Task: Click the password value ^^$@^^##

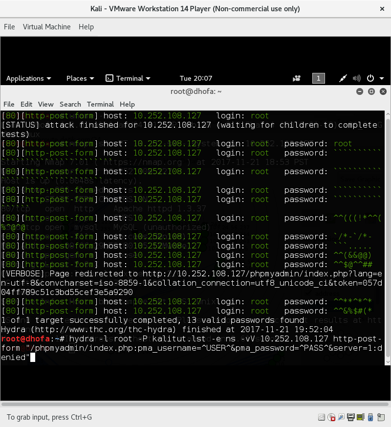Action: tap(353, 265)
